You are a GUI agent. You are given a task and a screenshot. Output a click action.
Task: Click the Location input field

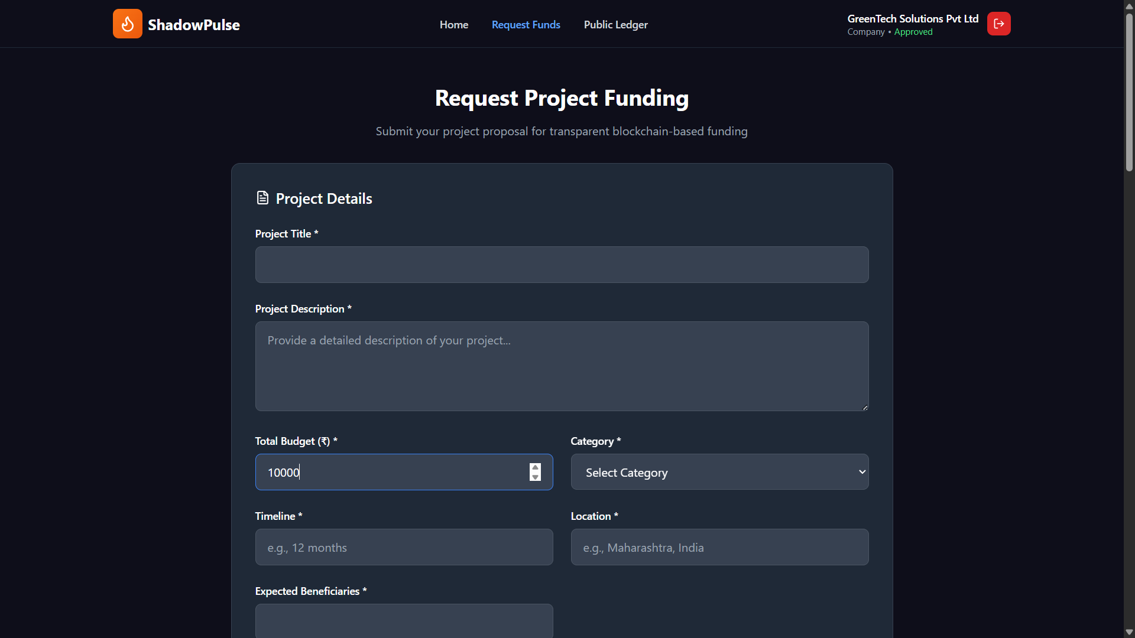[719, 547]
